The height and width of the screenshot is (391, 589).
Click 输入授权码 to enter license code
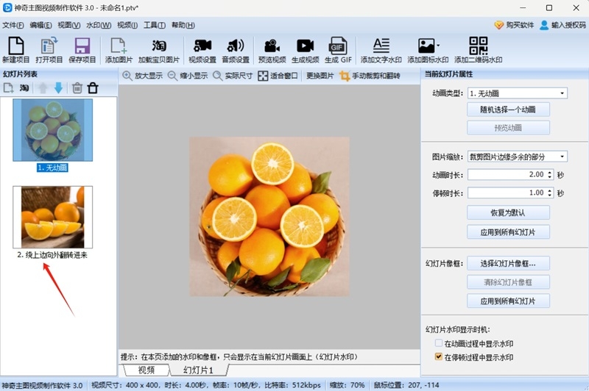(x=562, y=25)
